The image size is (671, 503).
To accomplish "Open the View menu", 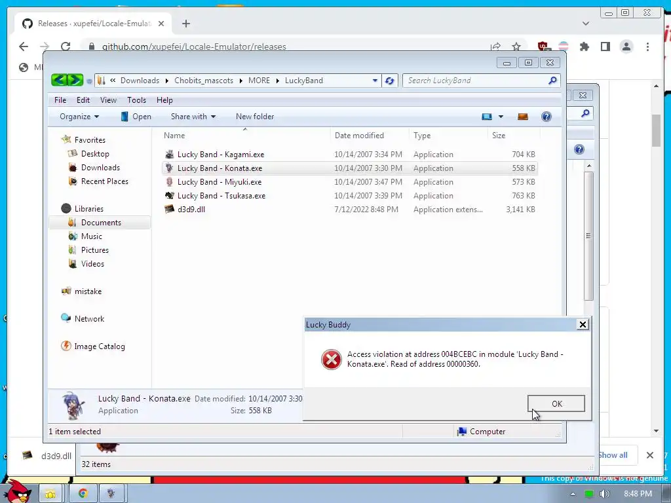I will [108, 100].
